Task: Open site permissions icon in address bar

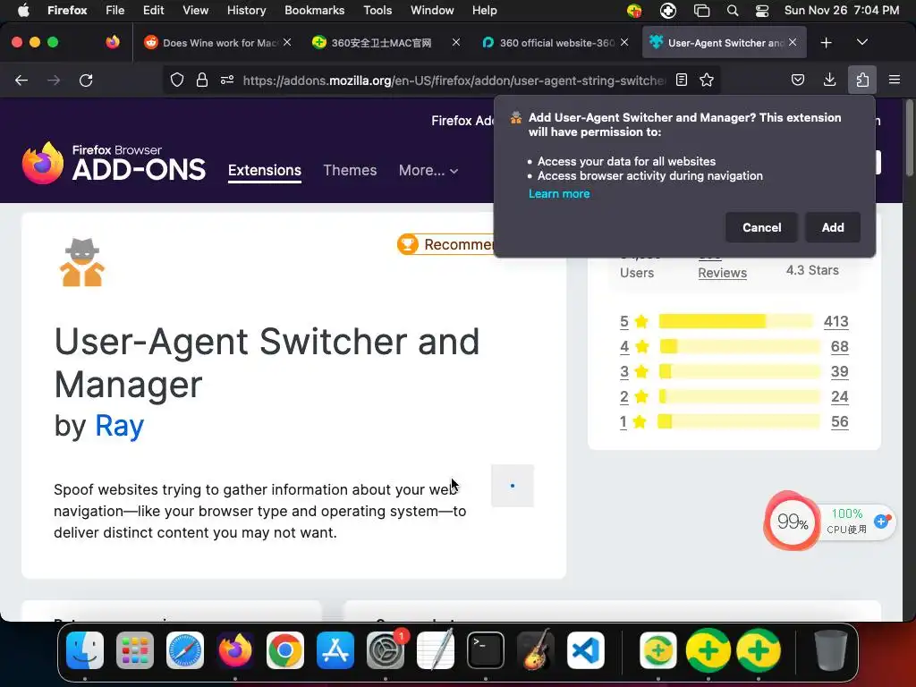Action: (227, 80)
